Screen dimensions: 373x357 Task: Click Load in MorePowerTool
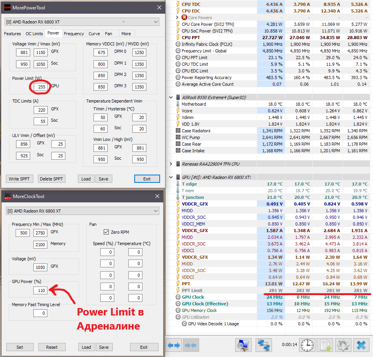86,179
